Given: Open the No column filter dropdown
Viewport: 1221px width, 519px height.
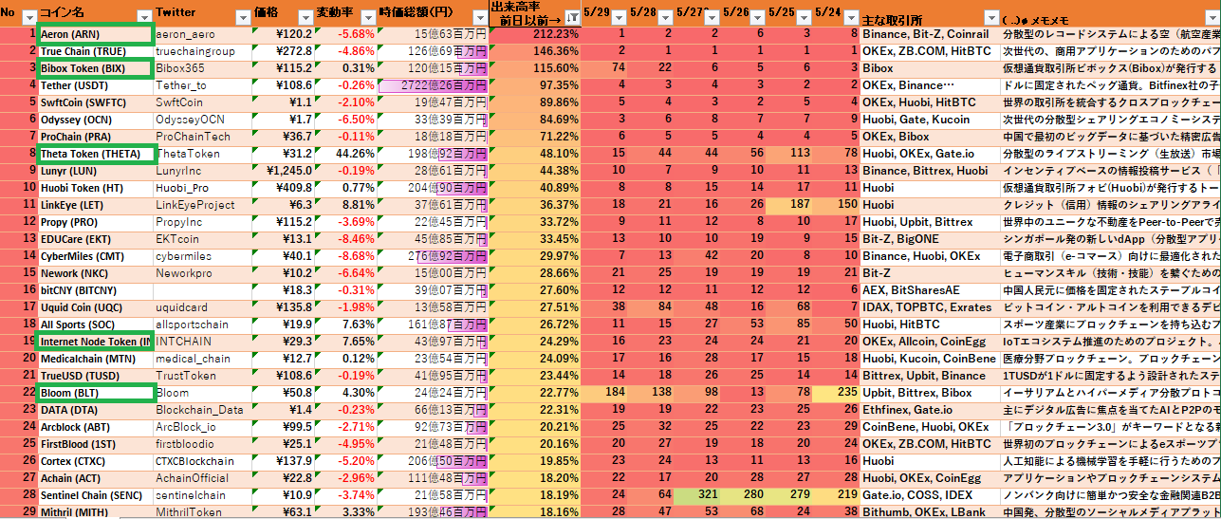Looking at the screenshot, I should 28,16.
